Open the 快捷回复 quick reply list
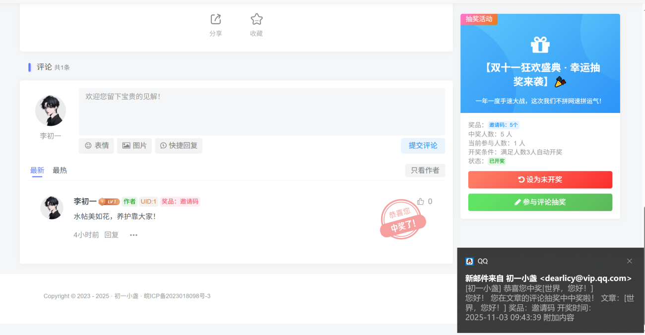Viewport: 645px width, 335px height. (178, 146)
